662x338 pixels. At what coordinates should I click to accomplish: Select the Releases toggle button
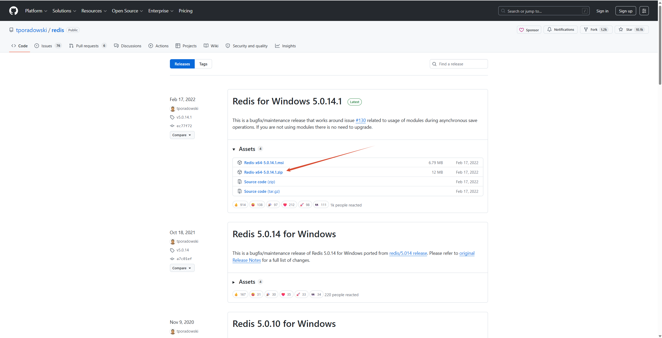tap(182, 64)
